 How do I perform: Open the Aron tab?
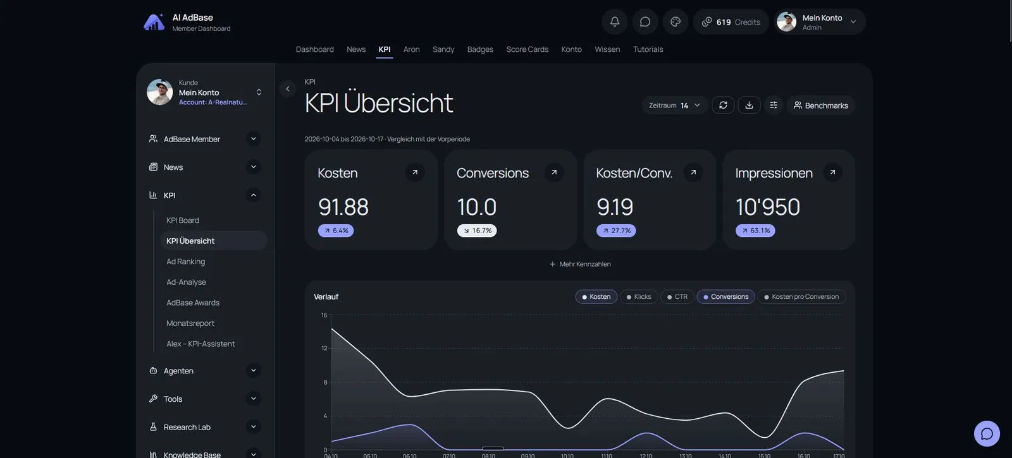411,49
